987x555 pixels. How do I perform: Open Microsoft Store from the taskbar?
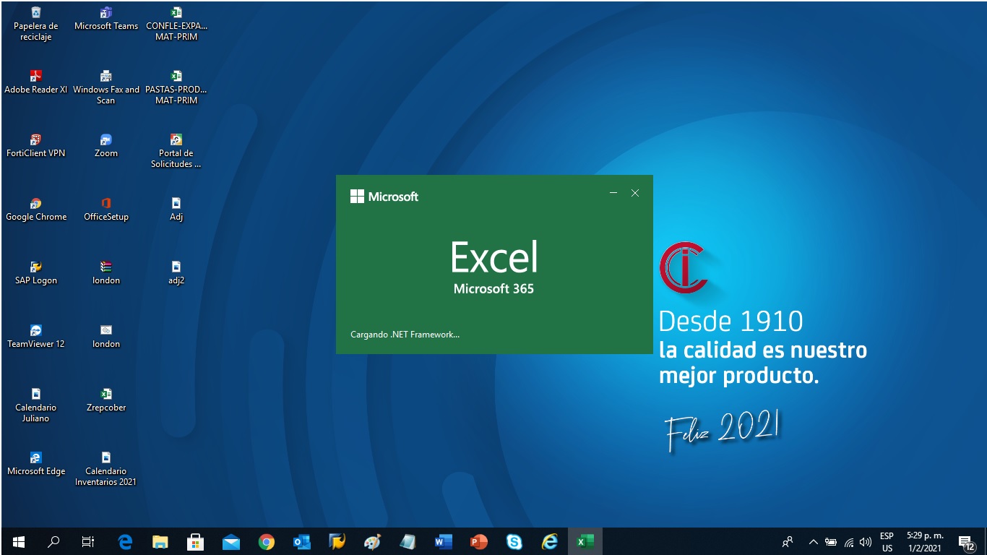coord(195,541)
